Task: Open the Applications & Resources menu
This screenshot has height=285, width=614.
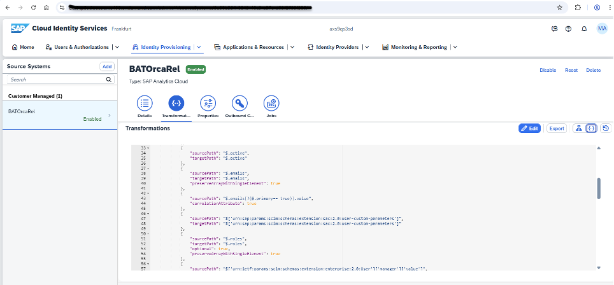Action: coord(249,47)
